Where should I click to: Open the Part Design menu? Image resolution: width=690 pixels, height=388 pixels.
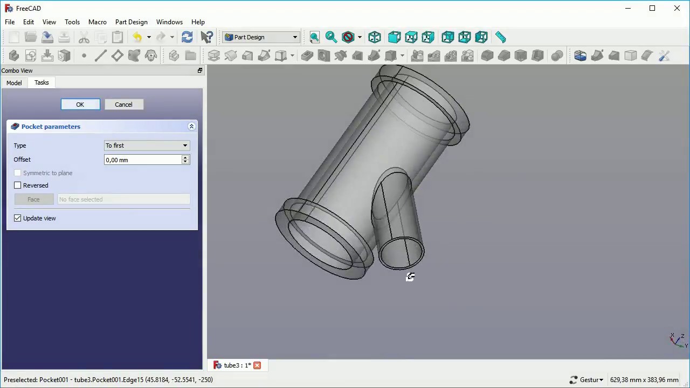(131, 22)
